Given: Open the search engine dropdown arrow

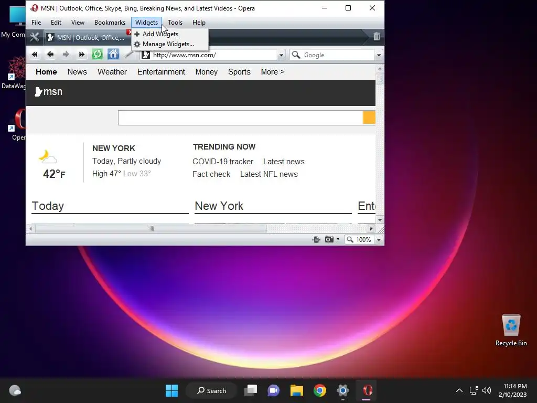Looking at the screenshot, I should [x=379, y=55].
